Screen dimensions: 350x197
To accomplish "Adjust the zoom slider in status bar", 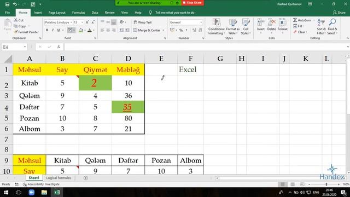I will coord(326,184).
